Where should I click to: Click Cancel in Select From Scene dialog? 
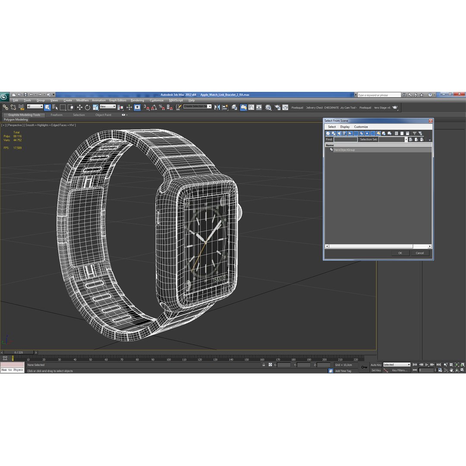420,253
